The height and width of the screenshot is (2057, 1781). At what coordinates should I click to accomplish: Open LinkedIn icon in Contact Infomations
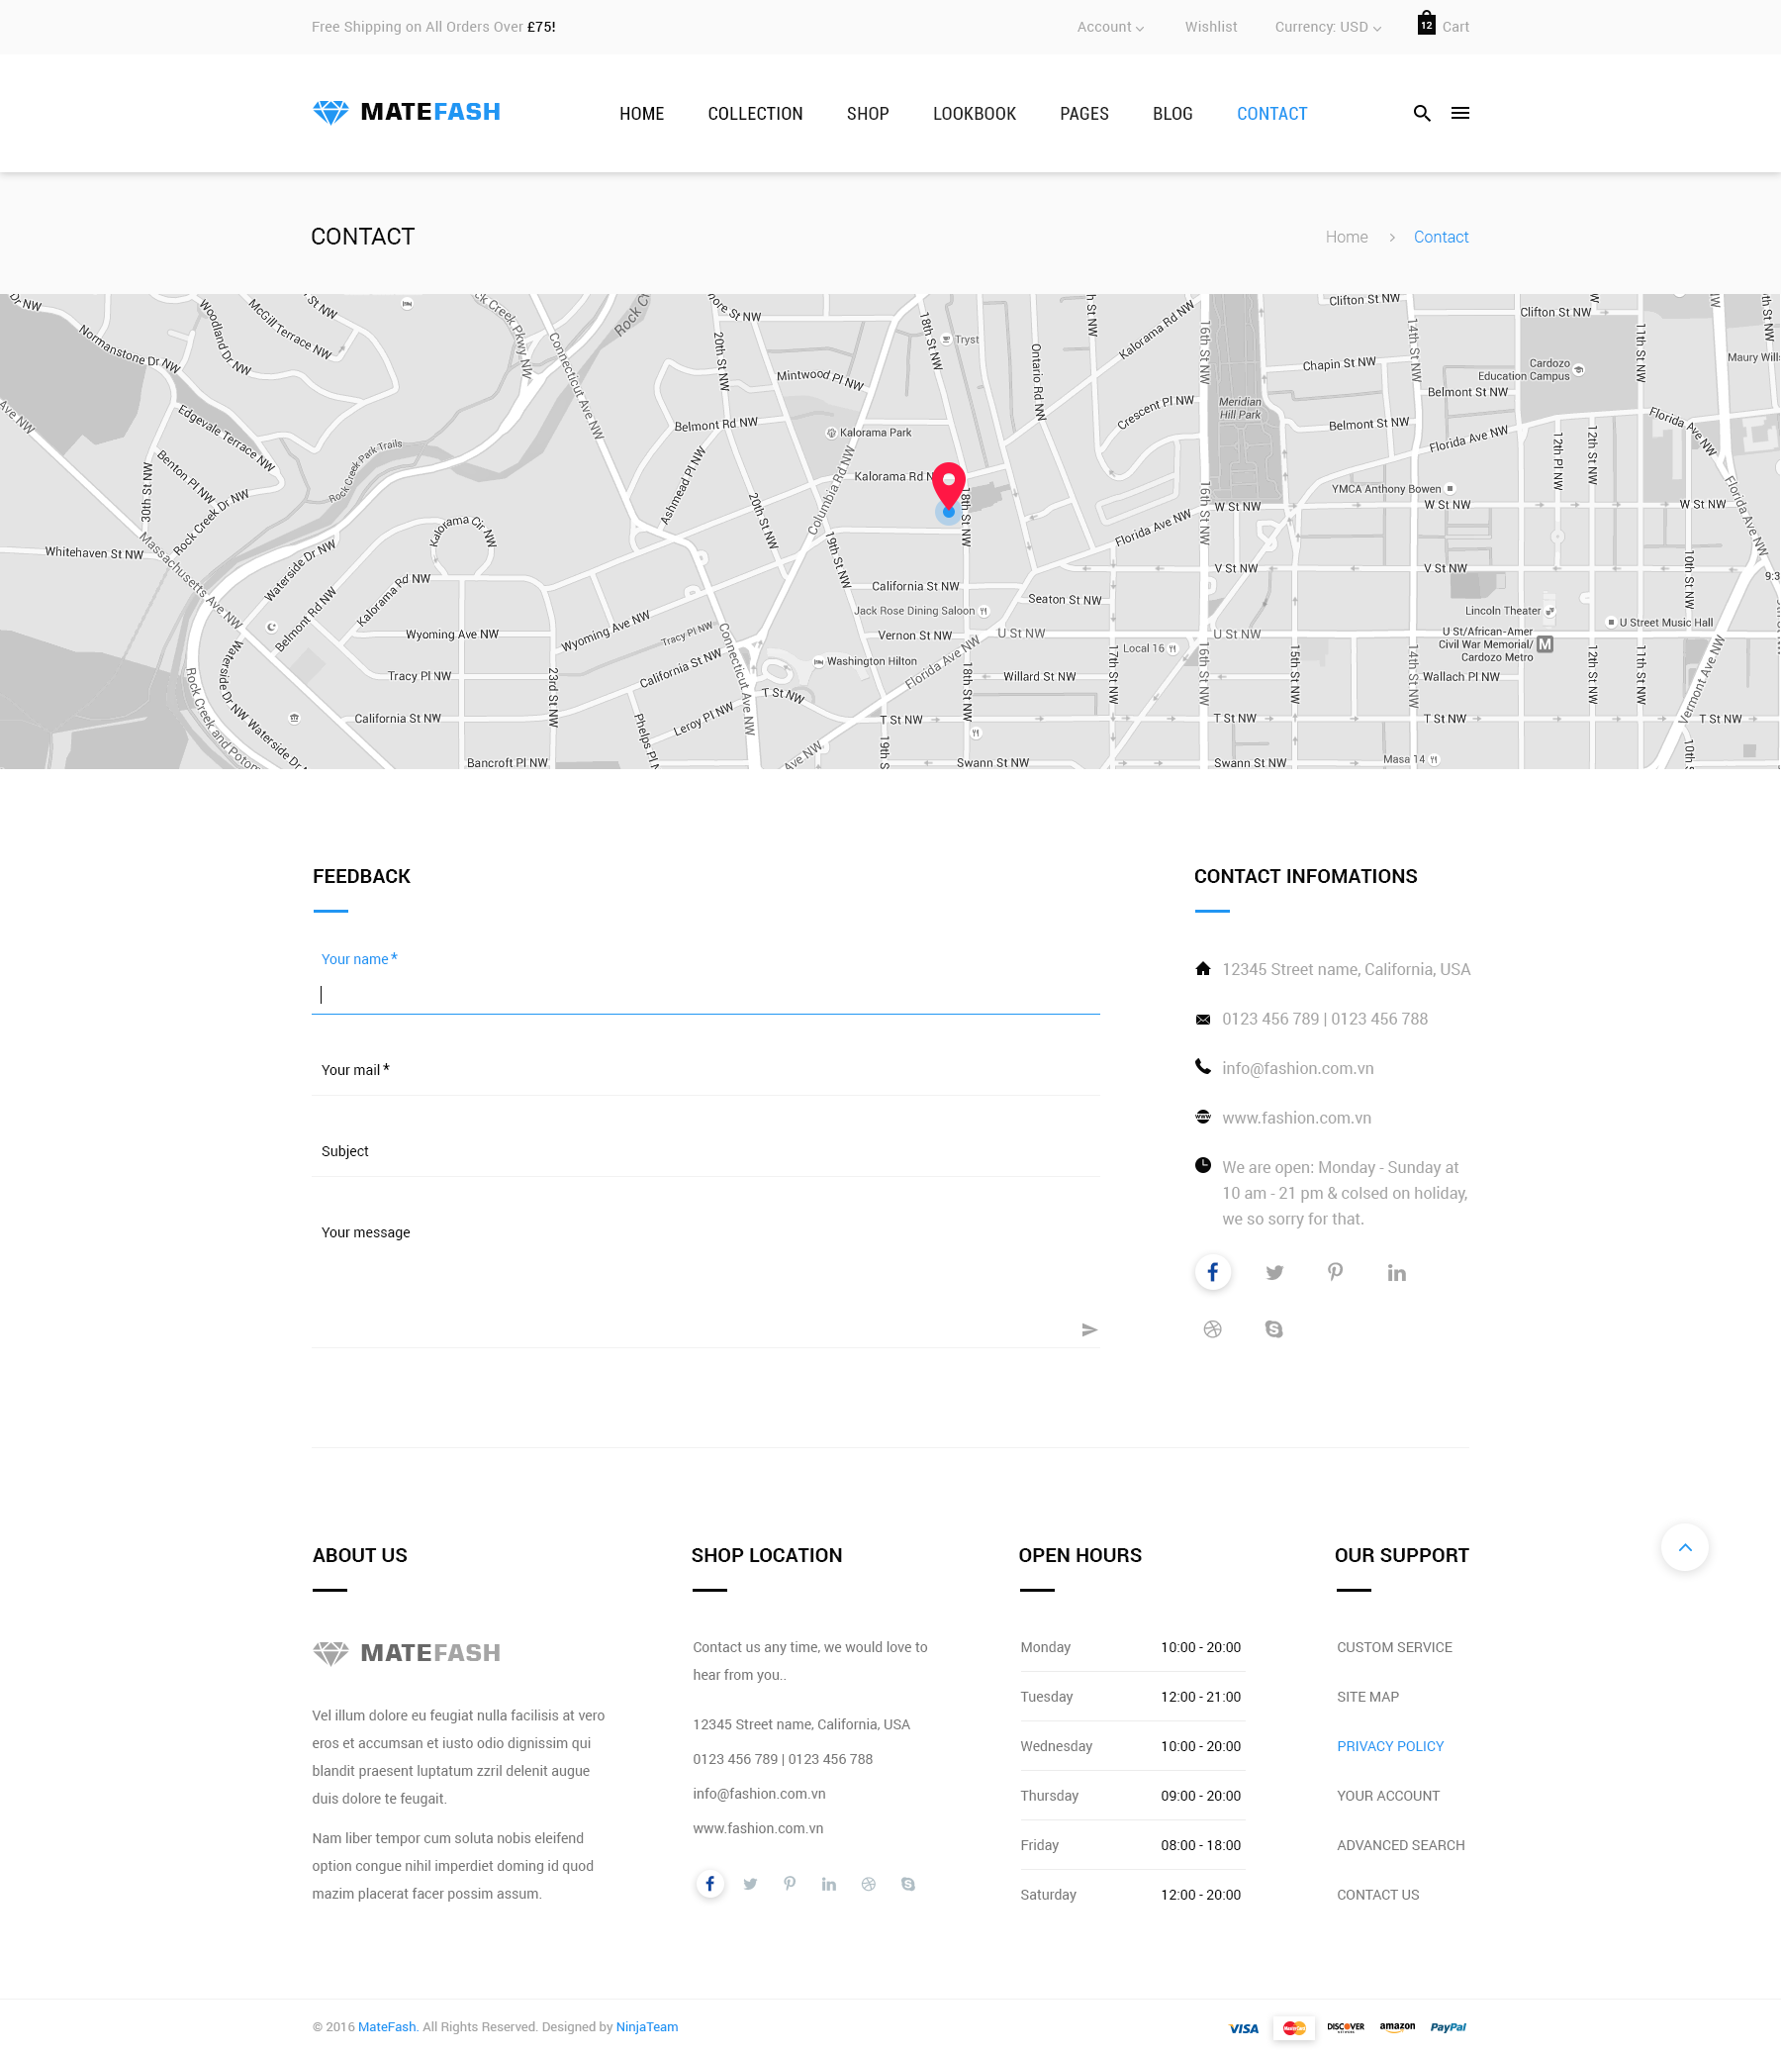click(1396, 1273)
